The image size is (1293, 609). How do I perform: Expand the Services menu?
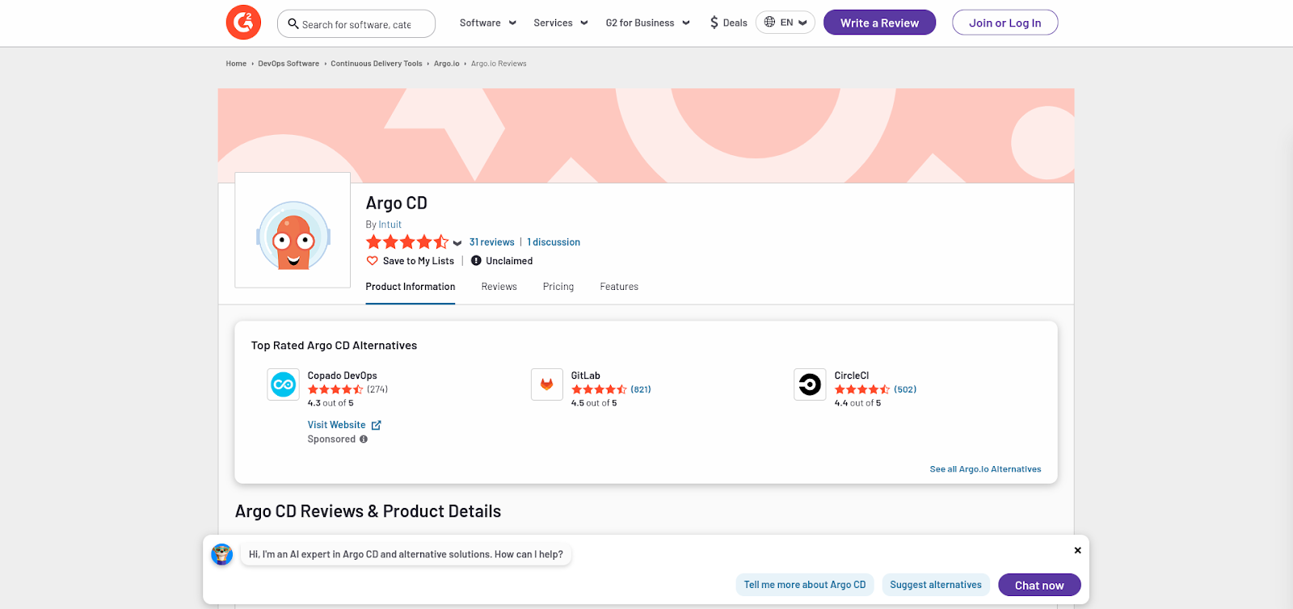[x=561, y=23]
